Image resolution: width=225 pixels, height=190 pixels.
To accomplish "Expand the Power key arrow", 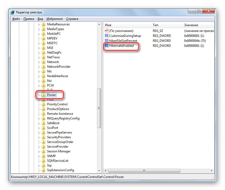I will (39, 95).
